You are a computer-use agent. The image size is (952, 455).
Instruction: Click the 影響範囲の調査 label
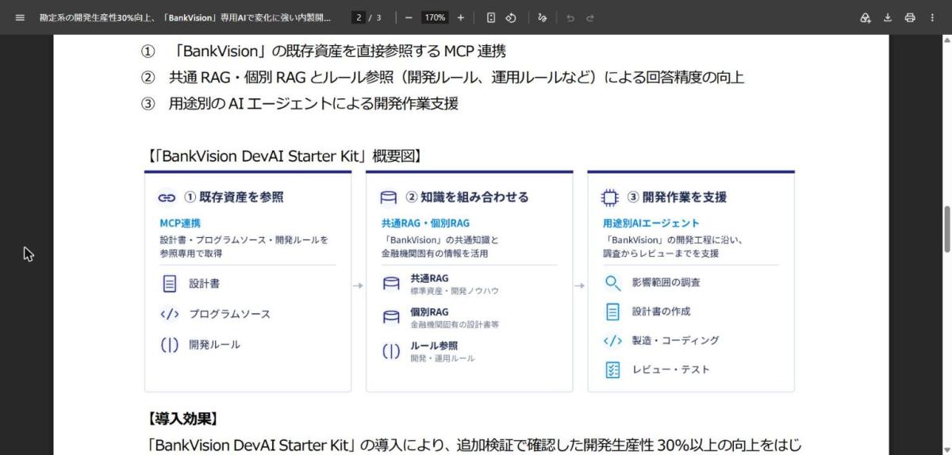coord(666,283)
